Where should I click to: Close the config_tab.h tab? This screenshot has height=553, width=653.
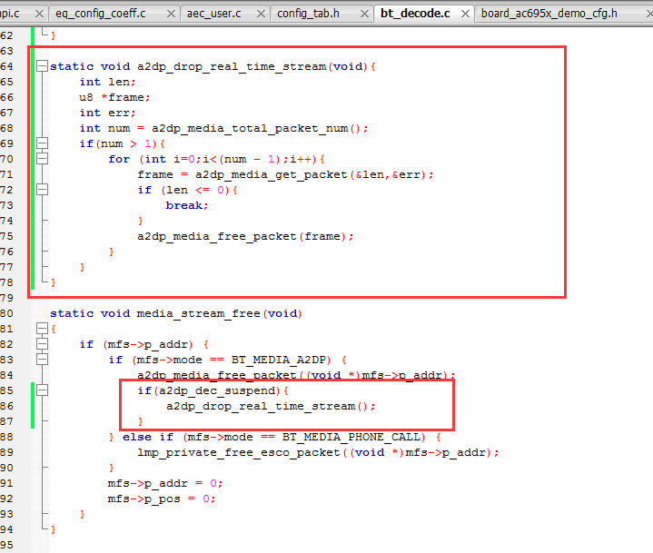pos(364,15)
